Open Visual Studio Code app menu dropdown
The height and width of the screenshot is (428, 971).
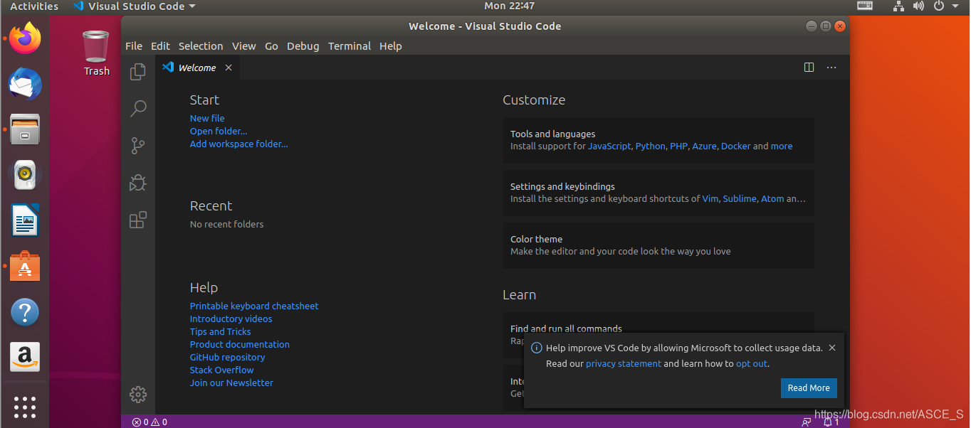coord(134,6)
